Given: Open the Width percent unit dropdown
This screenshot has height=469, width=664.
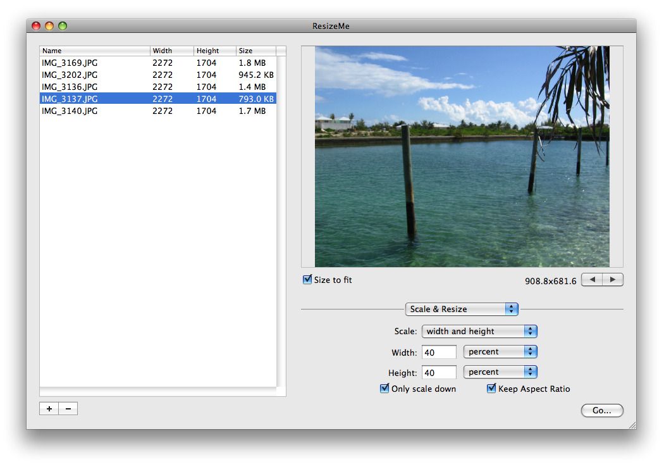Looking at the screenshot, I should pos(500,352).
